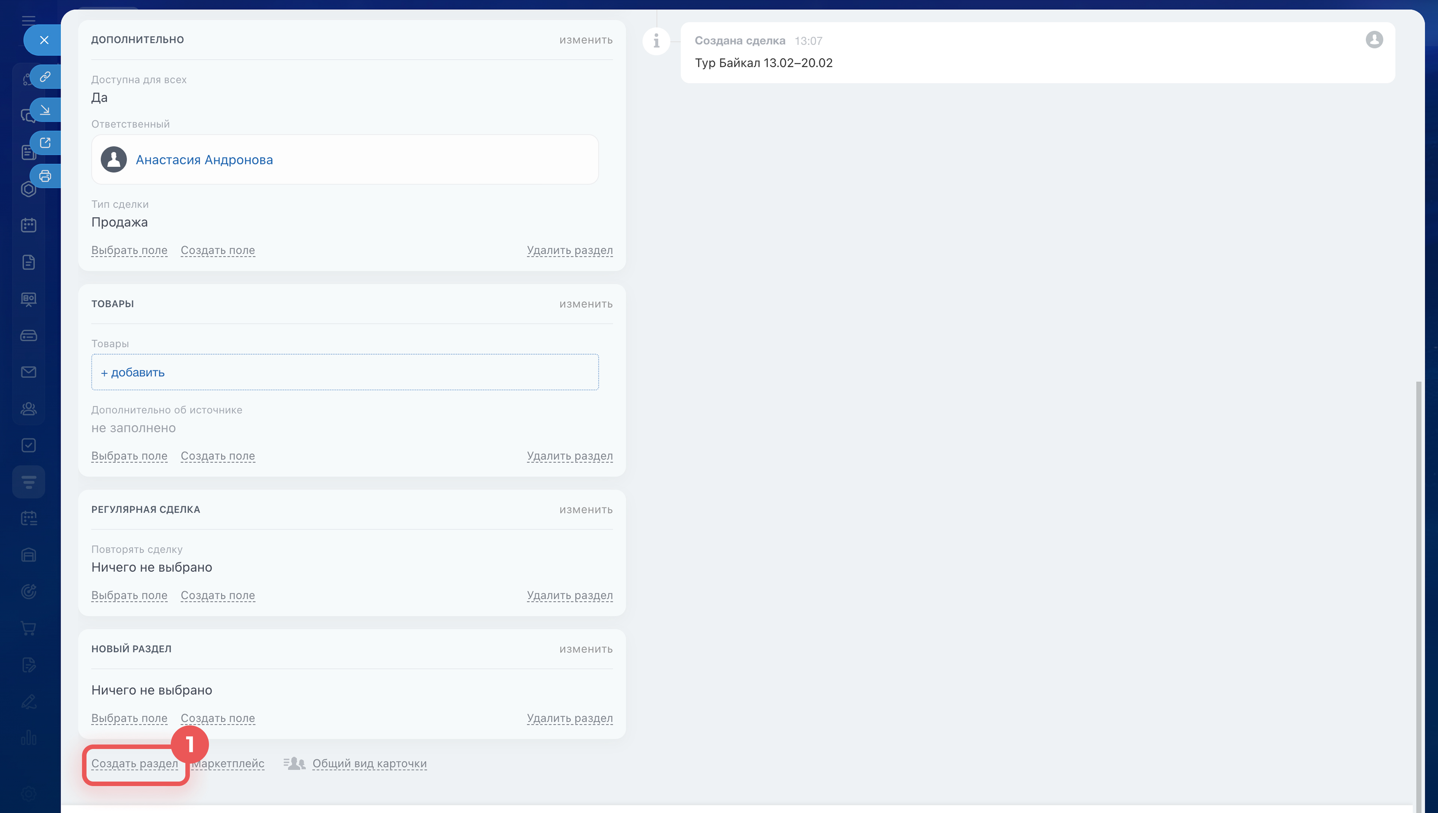Click the collapse slider arrow icon
Viewport: 1438px width, 813px height.
click(45, 109)
